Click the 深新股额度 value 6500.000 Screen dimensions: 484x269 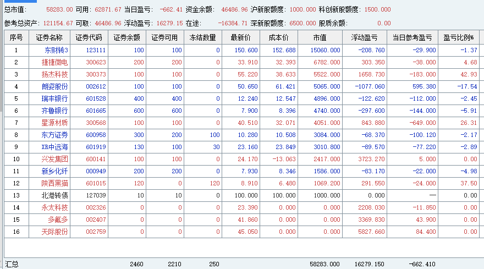coord(302,23)
